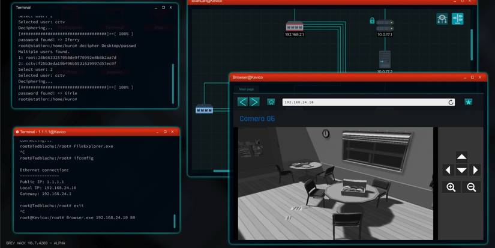Open the browser home page icon
This screenshot has height=248, width=495.
271,101
